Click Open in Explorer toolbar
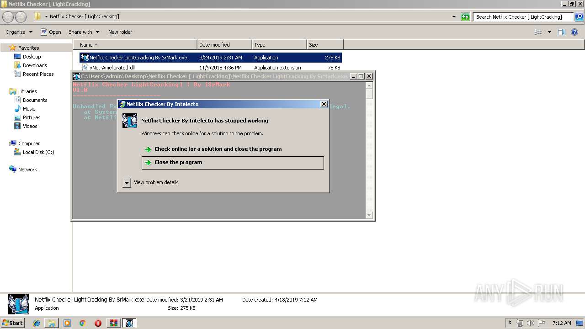 [x=51, y=32]
